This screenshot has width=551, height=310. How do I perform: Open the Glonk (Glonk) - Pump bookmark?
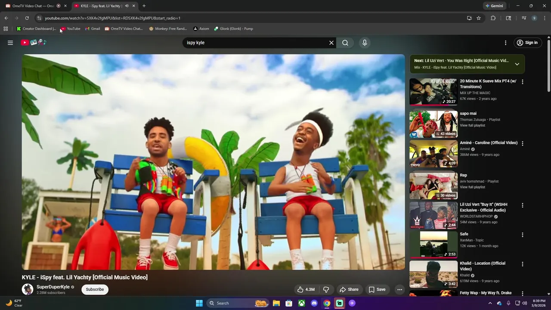[x=233, y=29]
